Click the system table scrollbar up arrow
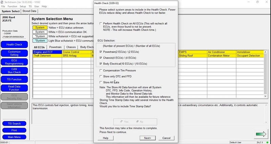 click(x=266, y=52)
